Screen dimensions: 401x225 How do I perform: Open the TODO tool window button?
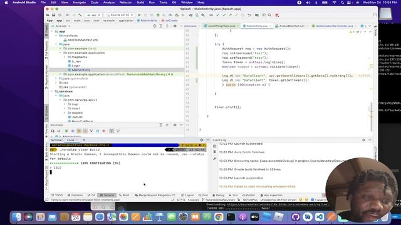(57, 195)
